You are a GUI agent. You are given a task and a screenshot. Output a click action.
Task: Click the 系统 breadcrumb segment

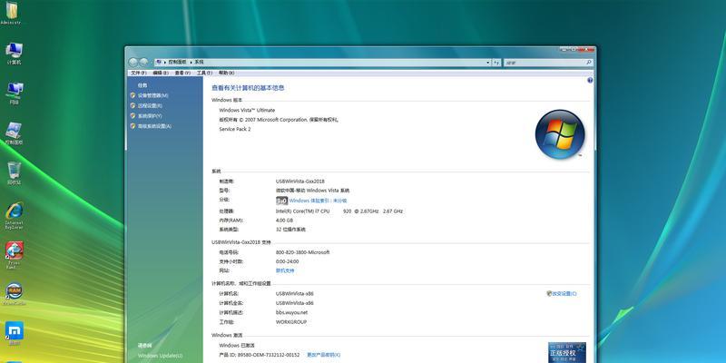click(x=199, y=62)
